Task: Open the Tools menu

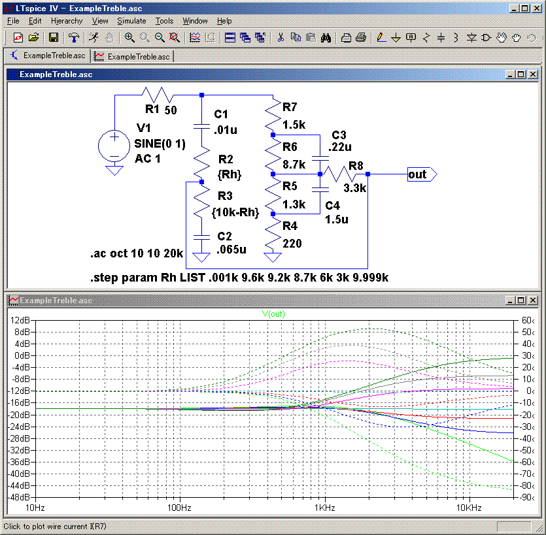Action: pos(164,21)
